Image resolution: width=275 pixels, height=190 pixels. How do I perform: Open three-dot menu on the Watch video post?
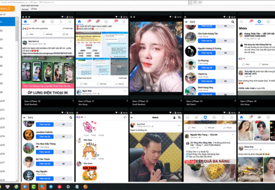[179, 125]
